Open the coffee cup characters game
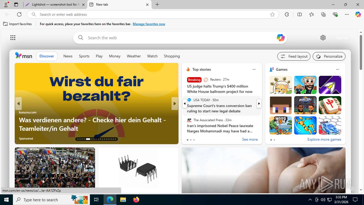 [x=305, y=85]
